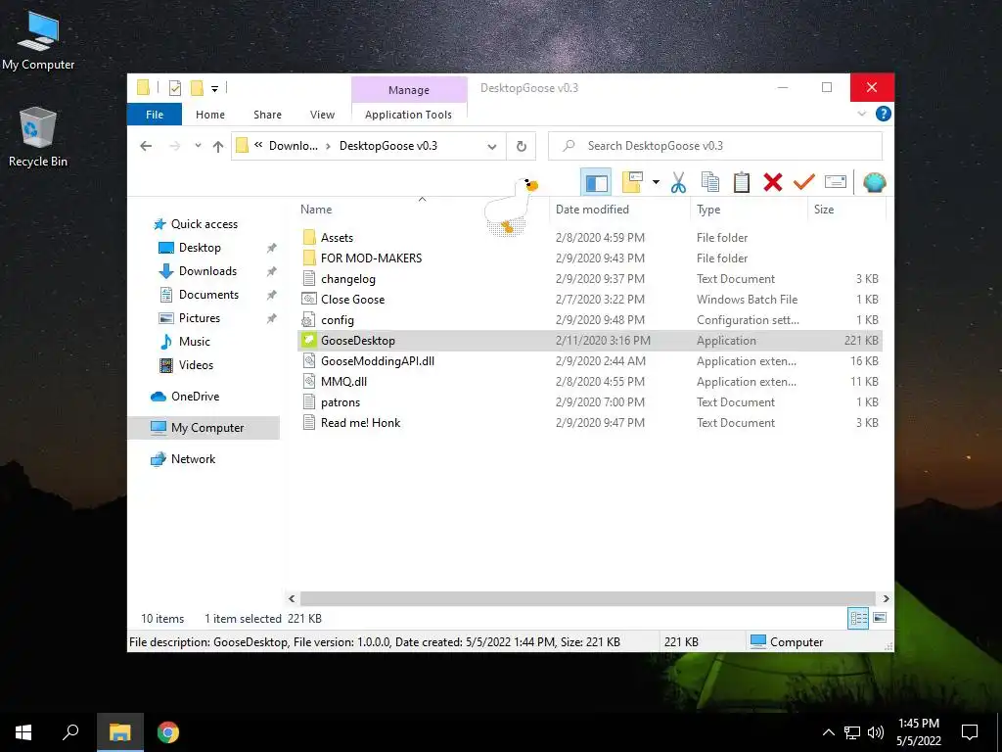Click the Properties icon in quick access toolbar
1002x752 pixels.
point(175,88)
